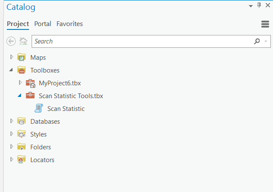Toggle the auto-hide pin on Catalog pane
Screen dimensions: 273x192
[x=259, y=5]
